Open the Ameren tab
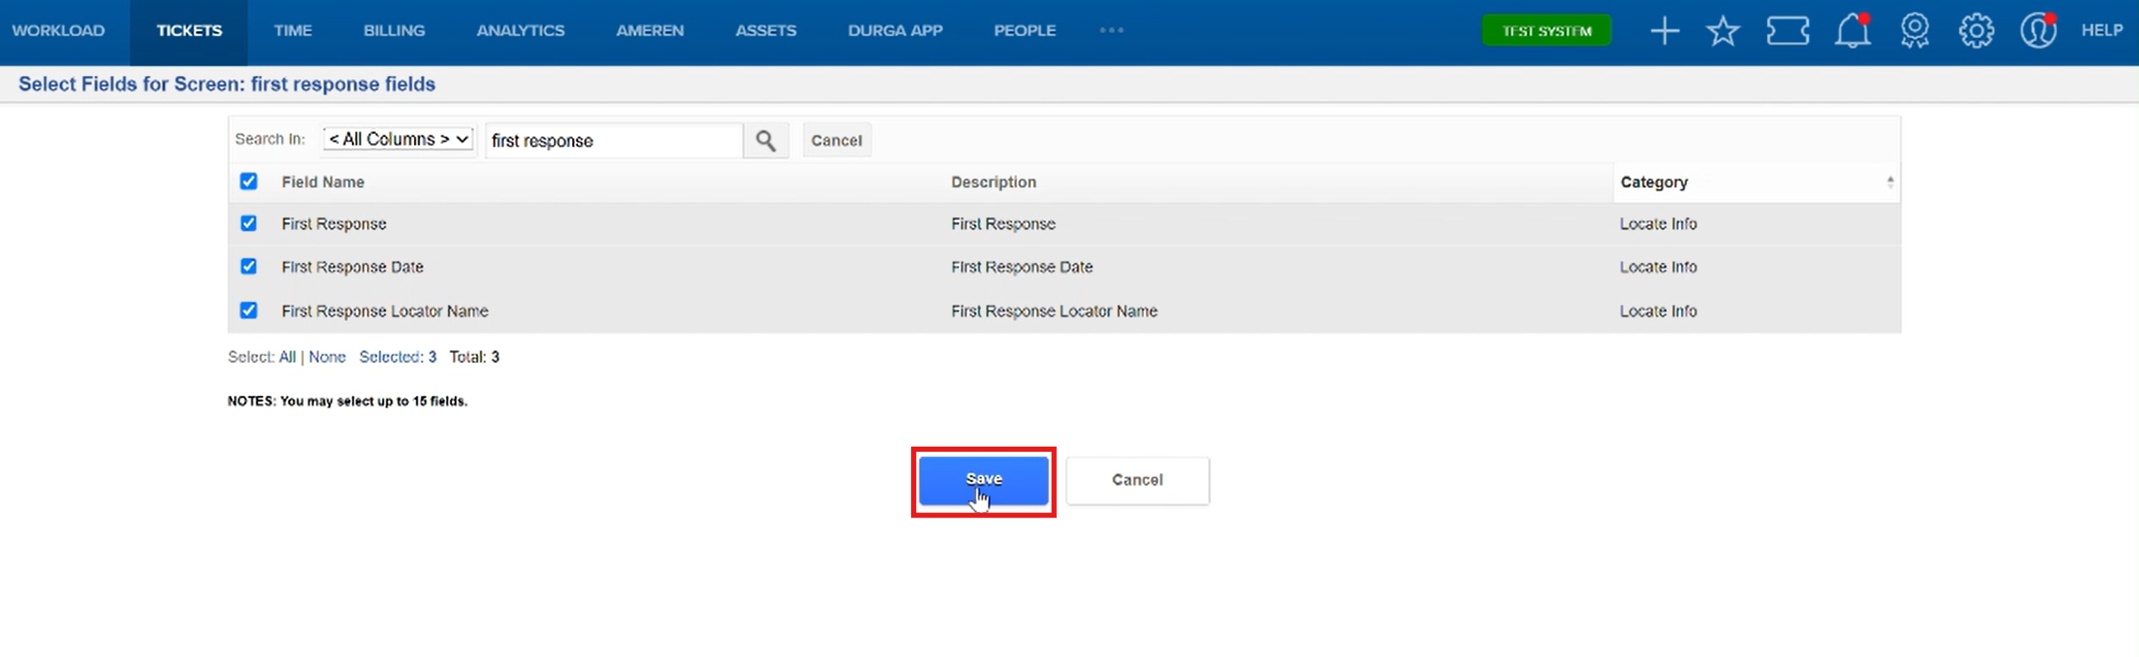The height and width of the screenshot is (657, 2139). (650, 30)
